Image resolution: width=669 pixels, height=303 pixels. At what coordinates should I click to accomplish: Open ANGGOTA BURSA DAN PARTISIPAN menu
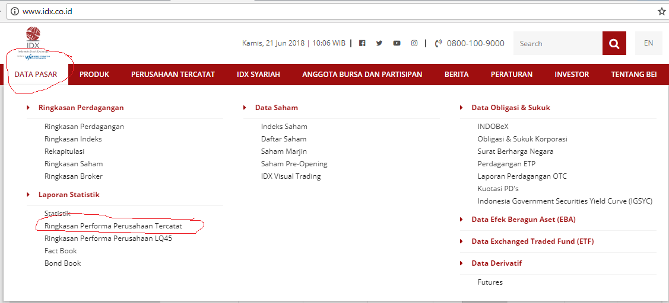pos(362,75)
